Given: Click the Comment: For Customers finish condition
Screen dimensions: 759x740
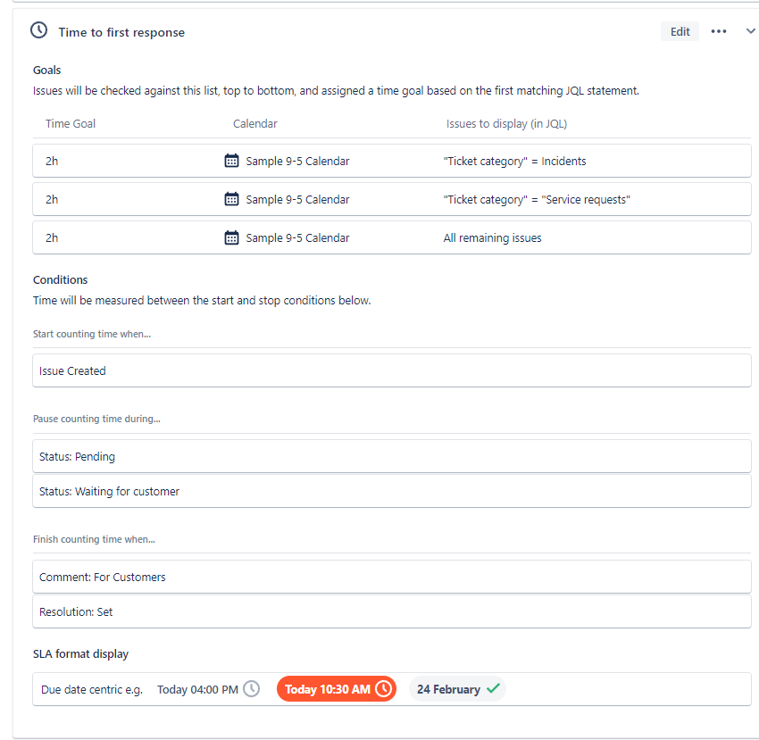Looking at the screenshot, I should click(392, 577).
